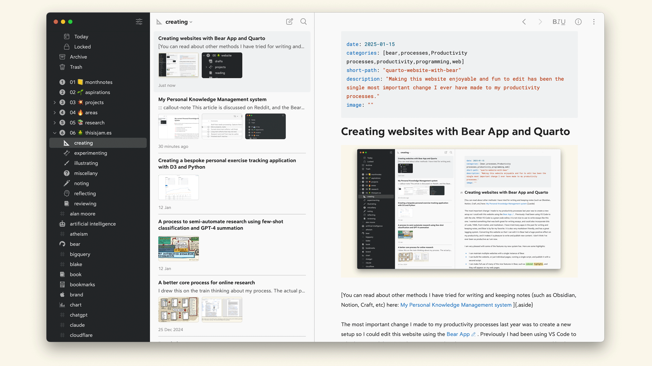Open the Today notes list

point(81,37)
